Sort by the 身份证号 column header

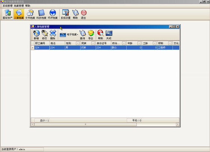[104, 43]
